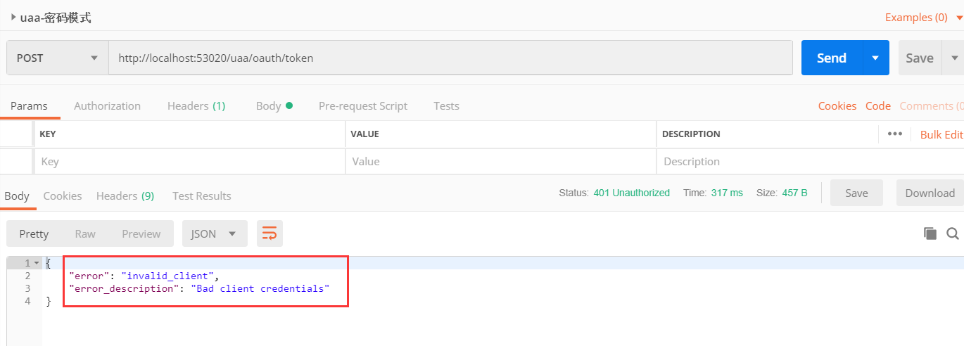Open the Code snippet link
Image resolution: width=964 pixels, height=346 pixels.
[878, 105]
